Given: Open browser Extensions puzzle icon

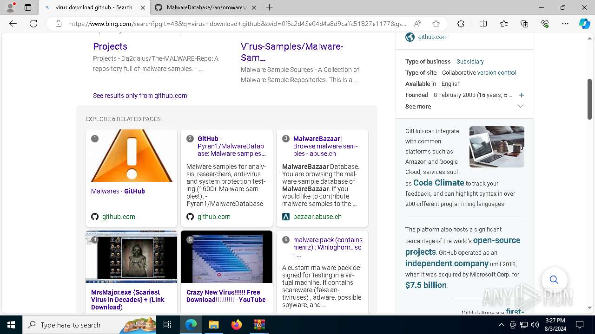Looking at the screenshot, I should click(x=461, y=24).
